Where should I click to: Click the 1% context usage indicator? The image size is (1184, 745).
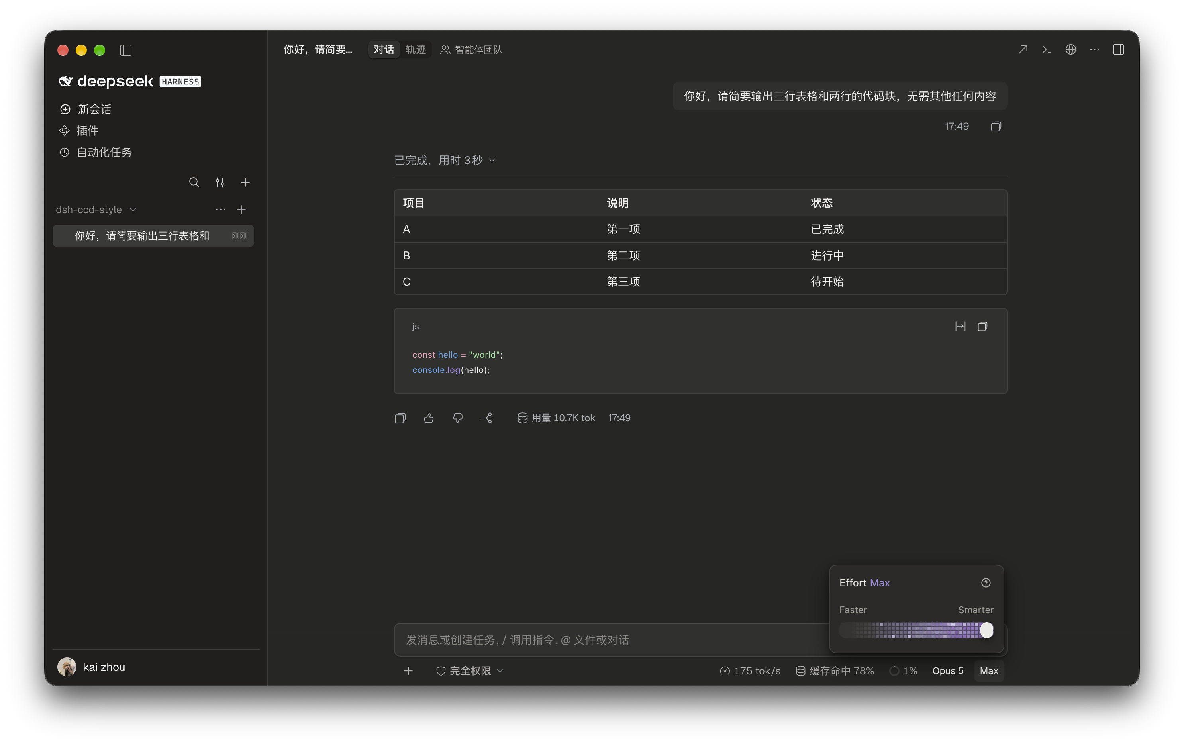(904, 671)
